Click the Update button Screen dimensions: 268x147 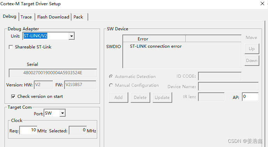coord(162,98)
